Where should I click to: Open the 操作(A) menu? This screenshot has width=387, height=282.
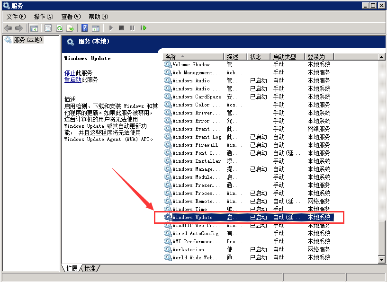(x=43, y=17)
